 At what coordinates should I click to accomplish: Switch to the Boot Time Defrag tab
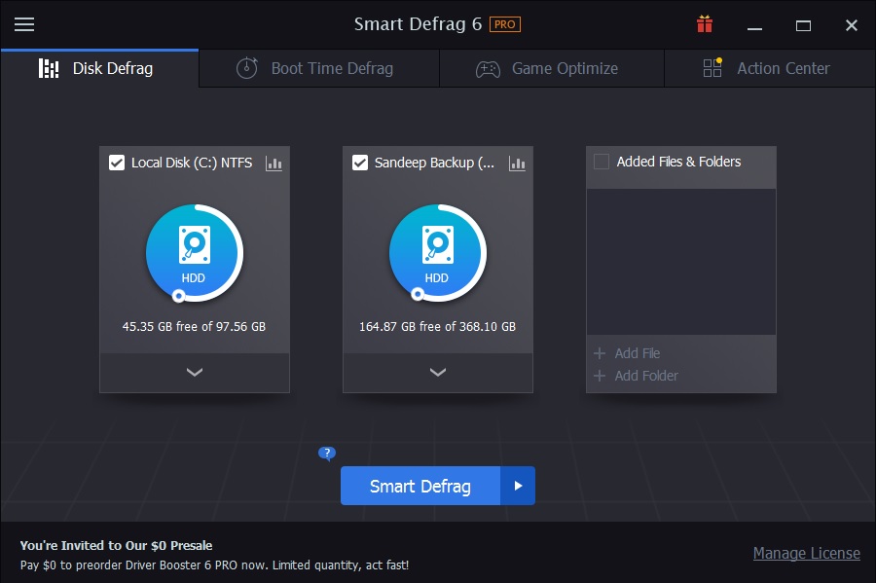(x=319, y=68)
